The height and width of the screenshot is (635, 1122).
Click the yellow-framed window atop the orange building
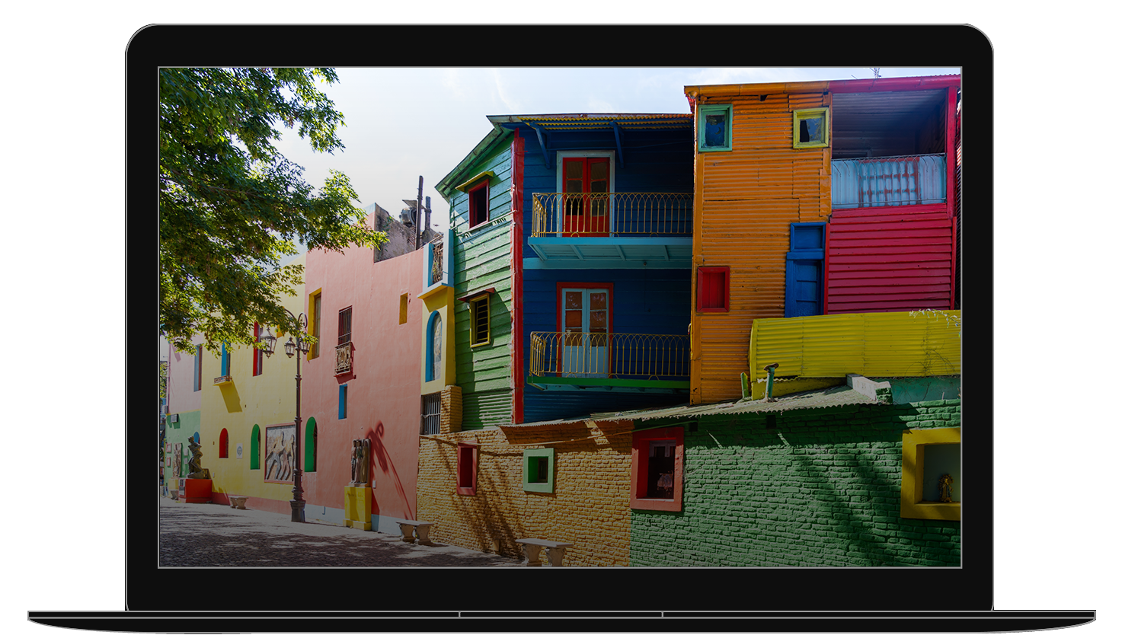click(810, 128)
